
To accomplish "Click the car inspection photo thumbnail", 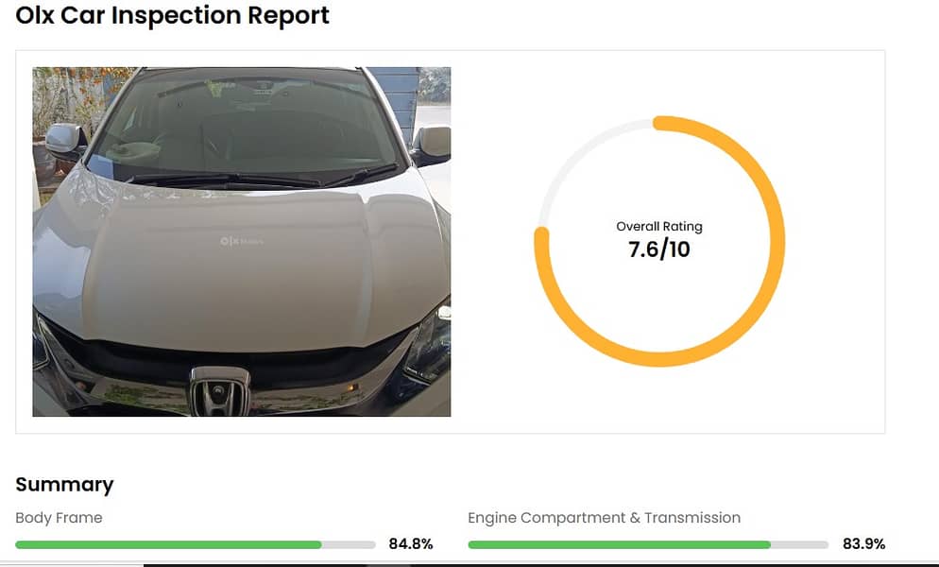I will pos(241,242).
